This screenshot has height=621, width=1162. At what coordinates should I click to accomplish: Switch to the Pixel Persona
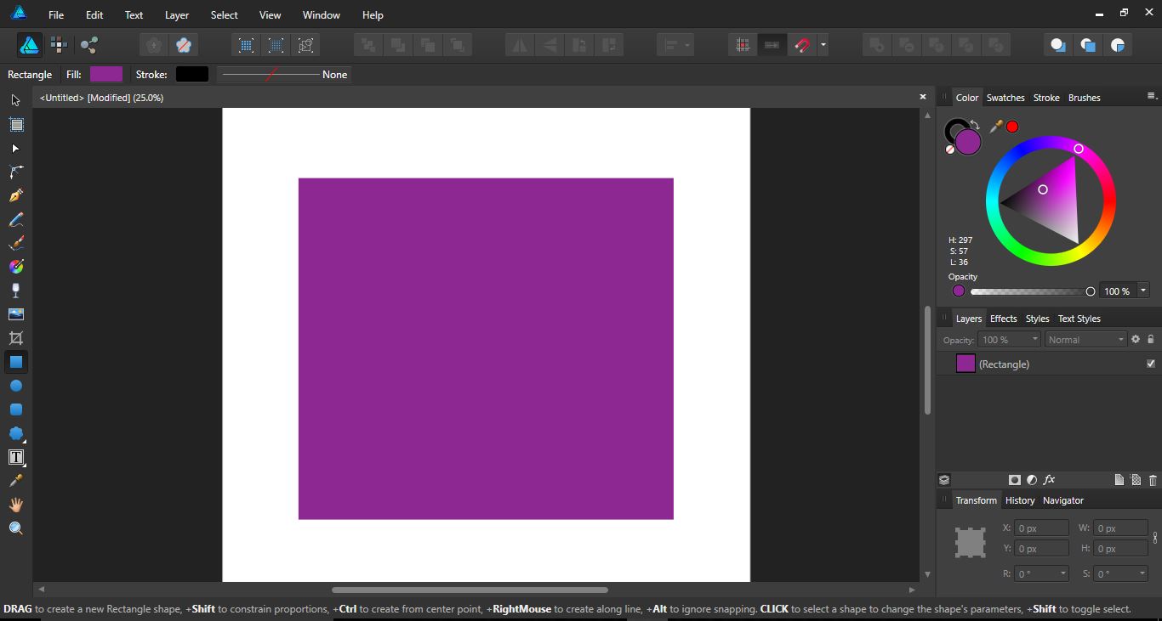pos(59,44)
